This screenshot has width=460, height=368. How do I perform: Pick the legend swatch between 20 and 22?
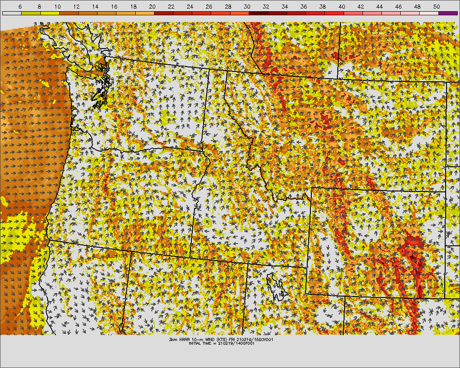click(x=164, y=13)
